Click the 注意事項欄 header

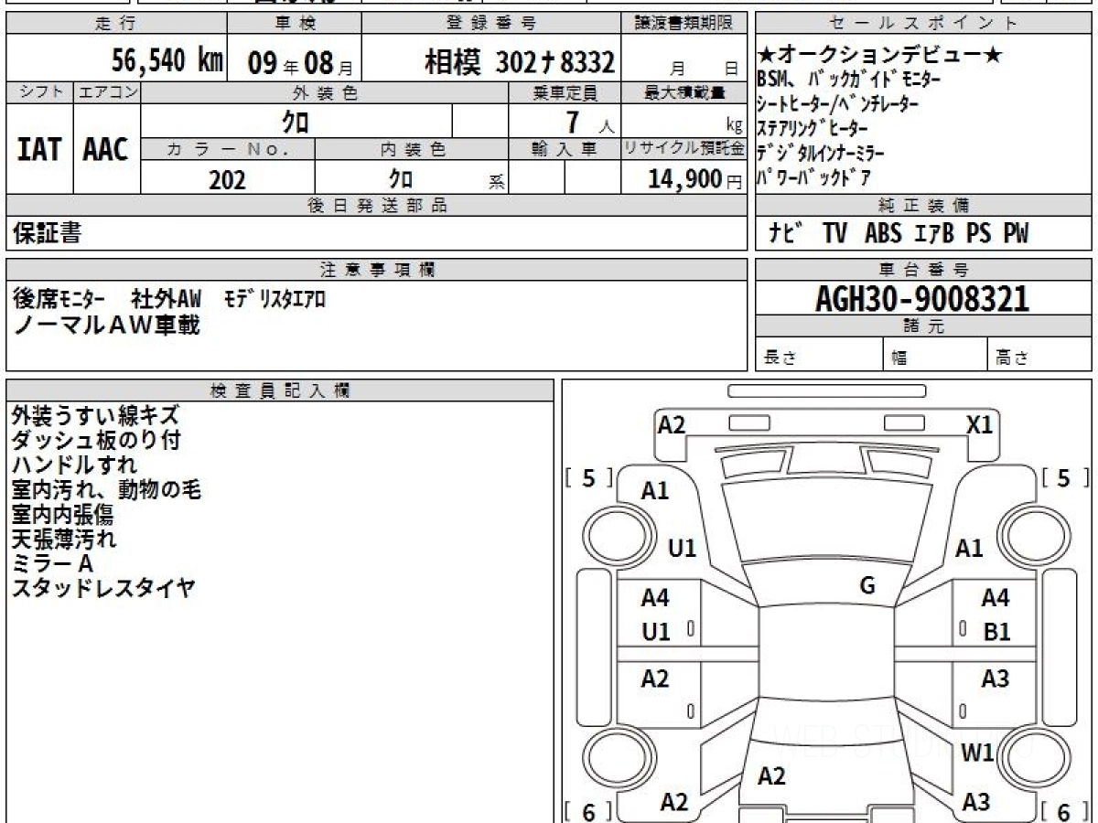376,269
